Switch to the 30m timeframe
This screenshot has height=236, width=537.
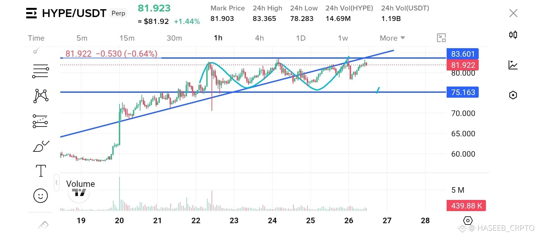[x=174, y=38]
